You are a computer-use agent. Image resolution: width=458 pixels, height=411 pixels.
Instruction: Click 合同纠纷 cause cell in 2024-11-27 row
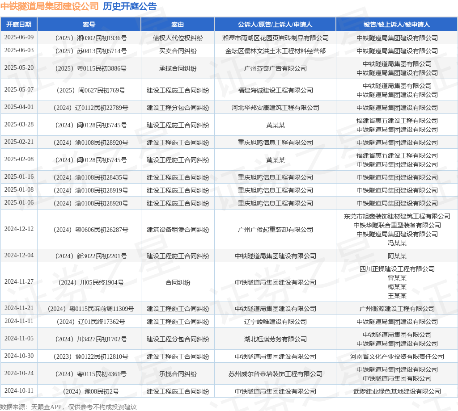(x=178, y=283)
